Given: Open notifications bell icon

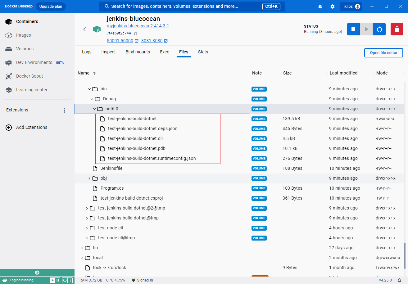Looking at the screenshot, I should click(x=399, y=280).
